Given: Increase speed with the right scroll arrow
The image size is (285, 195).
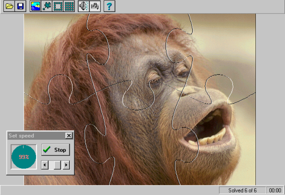Looking at the screenshot, I should pos(66,165).
